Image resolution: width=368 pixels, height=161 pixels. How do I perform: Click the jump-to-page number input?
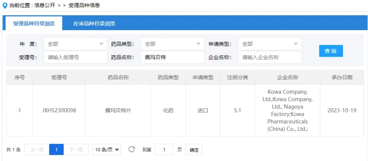coord(164,150)
